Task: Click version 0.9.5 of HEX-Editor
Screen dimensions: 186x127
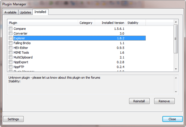Action: pyautogui.click(x=120, y=48)
